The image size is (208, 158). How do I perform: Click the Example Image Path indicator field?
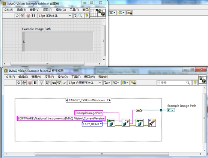(57, 42)
